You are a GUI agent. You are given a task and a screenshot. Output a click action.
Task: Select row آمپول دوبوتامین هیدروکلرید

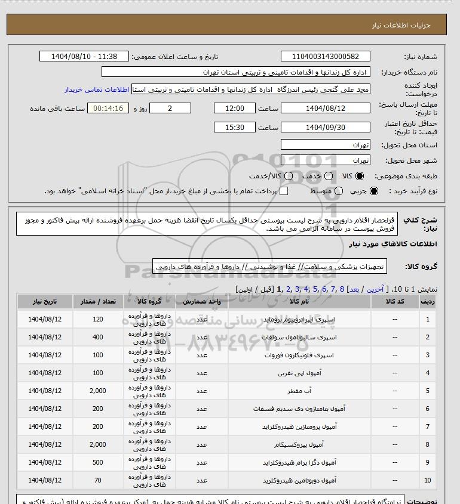(x=226, y=480)
